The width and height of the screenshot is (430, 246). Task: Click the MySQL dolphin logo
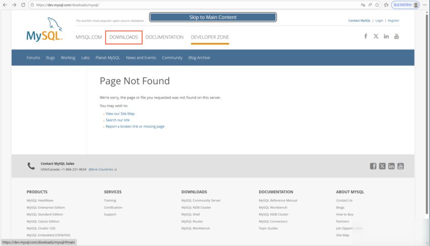pyautogui.click(x=44, y=29)
